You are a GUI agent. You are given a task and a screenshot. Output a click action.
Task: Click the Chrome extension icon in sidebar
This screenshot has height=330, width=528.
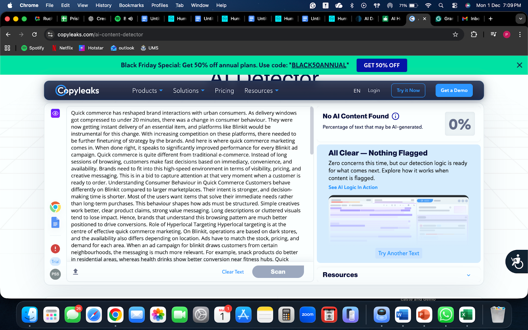(x=55, y=207)
